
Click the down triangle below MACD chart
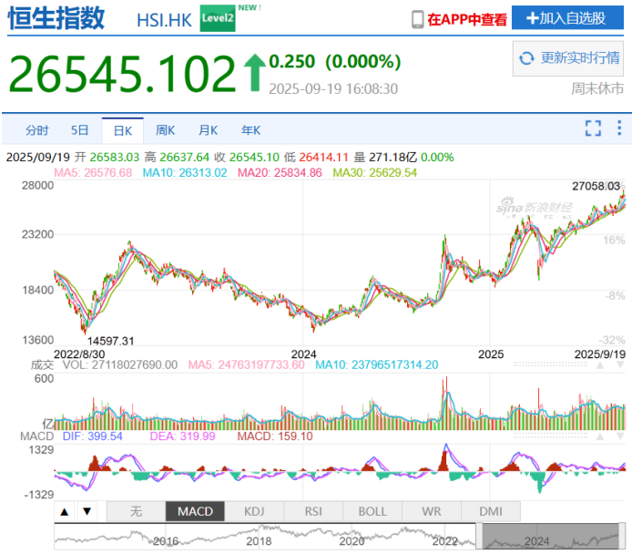(x=86, y=511)
